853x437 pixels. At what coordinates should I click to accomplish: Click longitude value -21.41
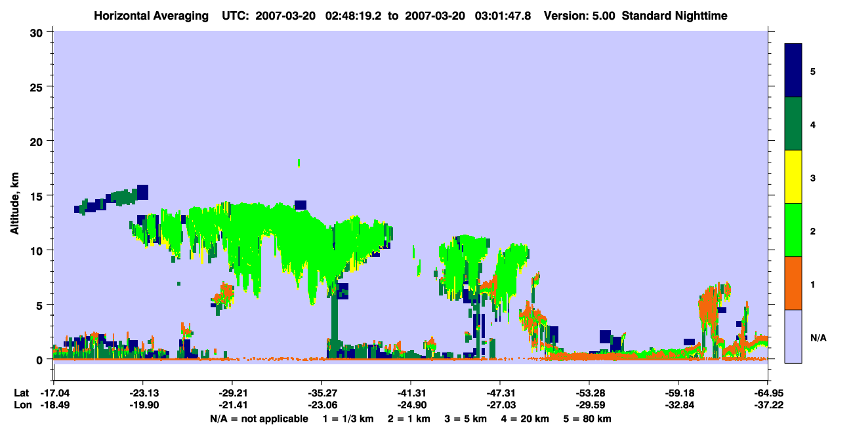click(x=232, y=406)
